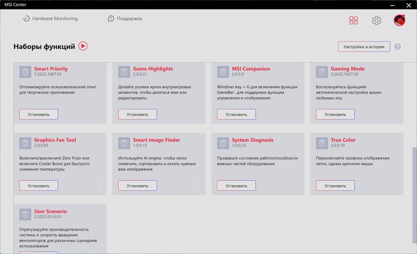Install the Smart Priority feature
The height and width of the screenshot is (254, 417).
pos(39,114)
